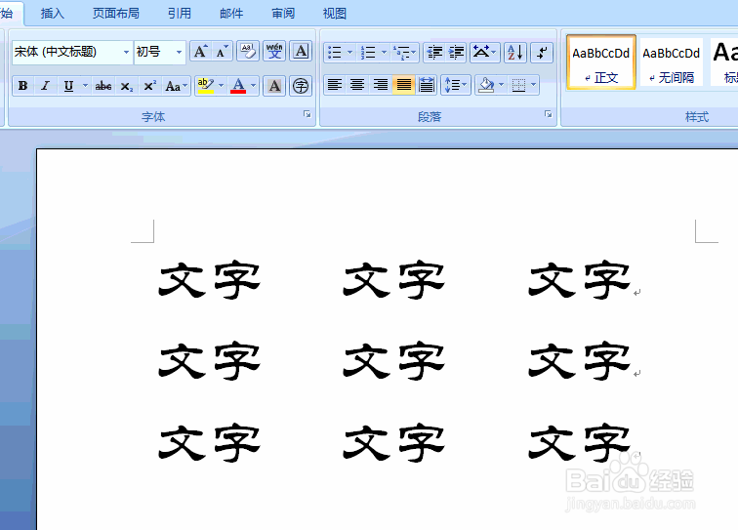Viewport: 738px width, 530px height.
Task: Open the Shading color dropdown arrow
Action: (501, 85)
